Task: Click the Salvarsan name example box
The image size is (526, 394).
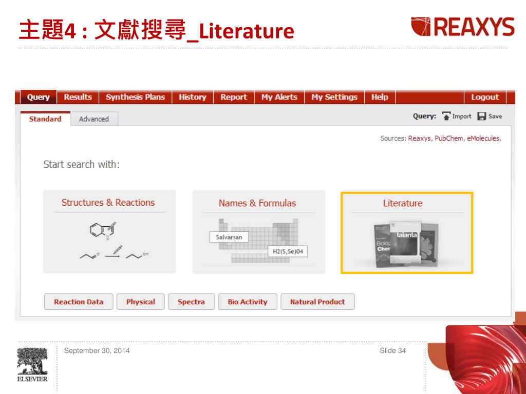Action: [x=229, y=237]
